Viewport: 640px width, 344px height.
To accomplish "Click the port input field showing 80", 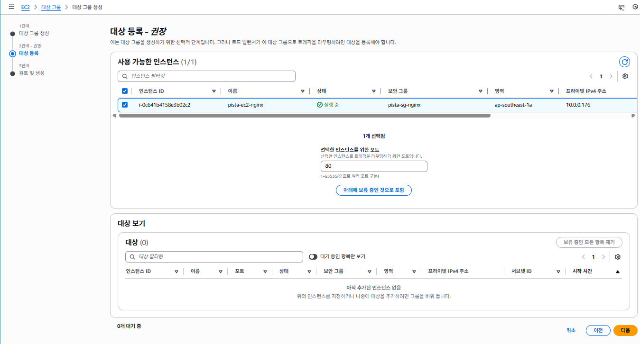I will coord(374,166).
